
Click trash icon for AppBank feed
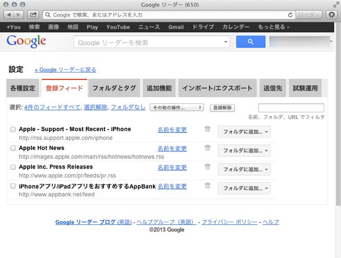[207, 186]
